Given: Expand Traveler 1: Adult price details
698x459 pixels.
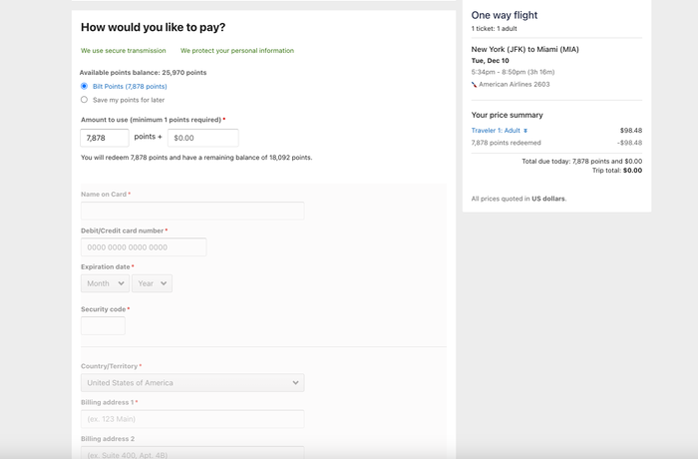Looking at the screenshot, I should [x=496, y=131].
